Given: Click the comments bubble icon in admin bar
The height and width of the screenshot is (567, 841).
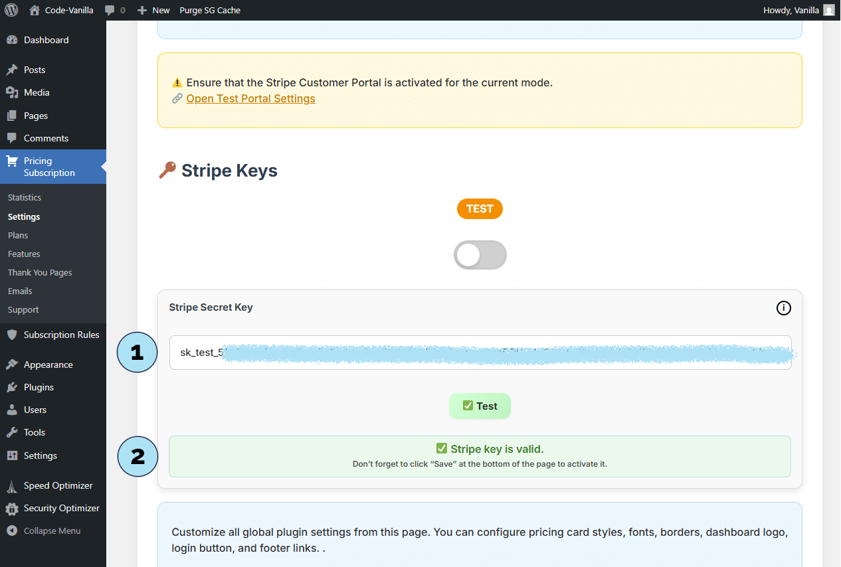Looking at the screenshot, I should coord(110,11).
